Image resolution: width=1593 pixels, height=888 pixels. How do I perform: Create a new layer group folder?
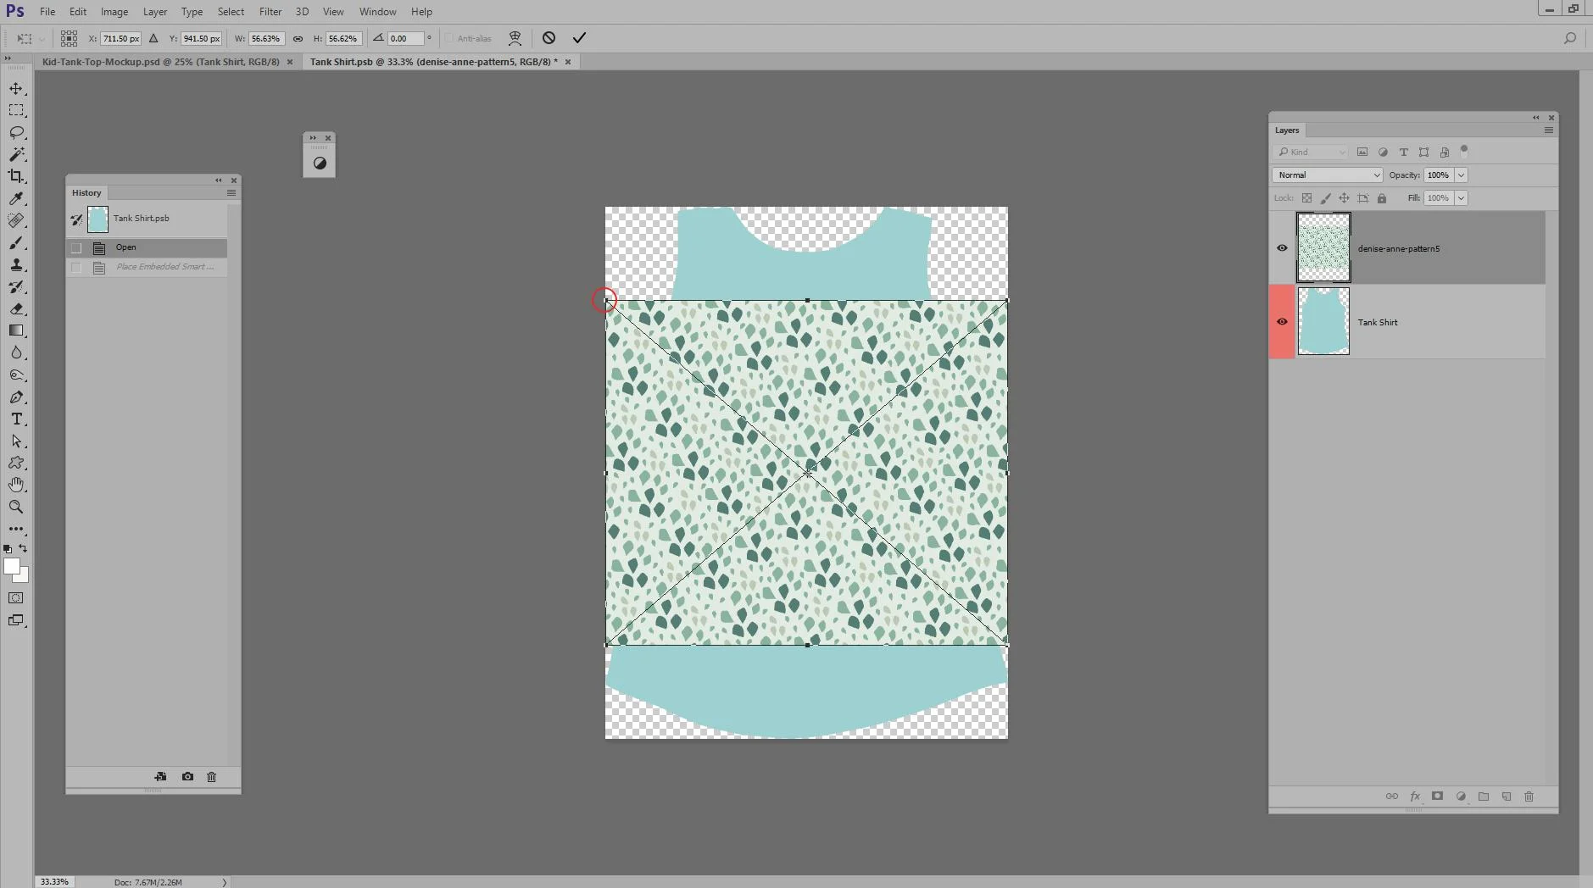tap(1483, 796)
